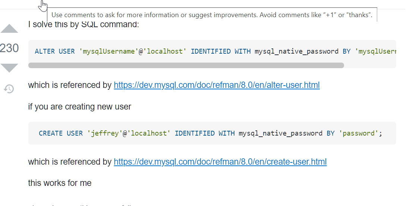
Task: Click the comment guidance tooltip text
Action: tap(212, 15)
